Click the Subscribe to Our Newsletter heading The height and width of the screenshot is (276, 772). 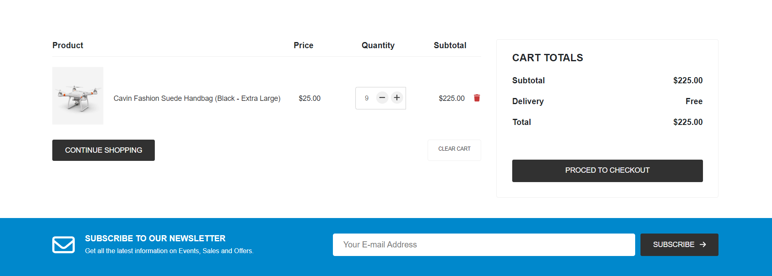[x=155, y=238]
